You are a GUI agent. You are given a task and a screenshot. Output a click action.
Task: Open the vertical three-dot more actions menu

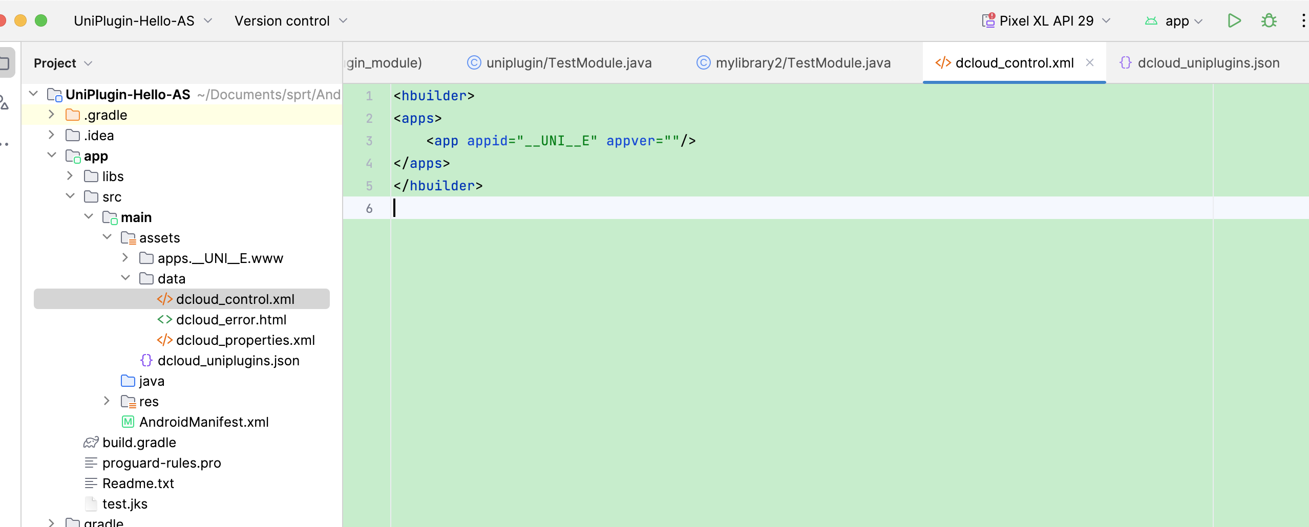[1302, 21]
